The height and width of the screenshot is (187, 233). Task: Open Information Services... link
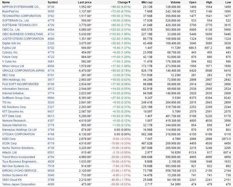point(17,89)
